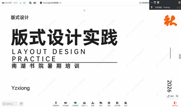Image resolution: width=181 pixels, height=108 pixels.
Task: Click the 开启视频 start video camera icon
Action: click(66, 103)
